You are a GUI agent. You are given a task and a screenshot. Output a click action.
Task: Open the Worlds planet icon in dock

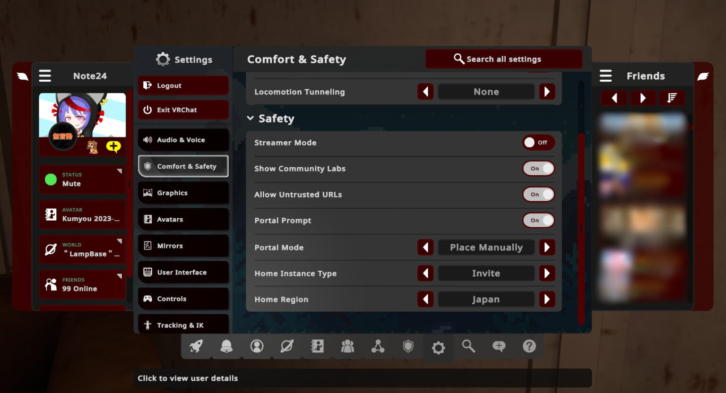click(287, 346)
